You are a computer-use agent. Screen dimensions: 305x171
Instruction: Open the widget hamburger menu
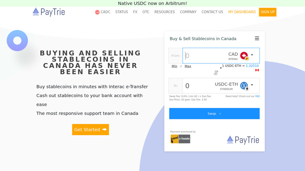point(257,38)
